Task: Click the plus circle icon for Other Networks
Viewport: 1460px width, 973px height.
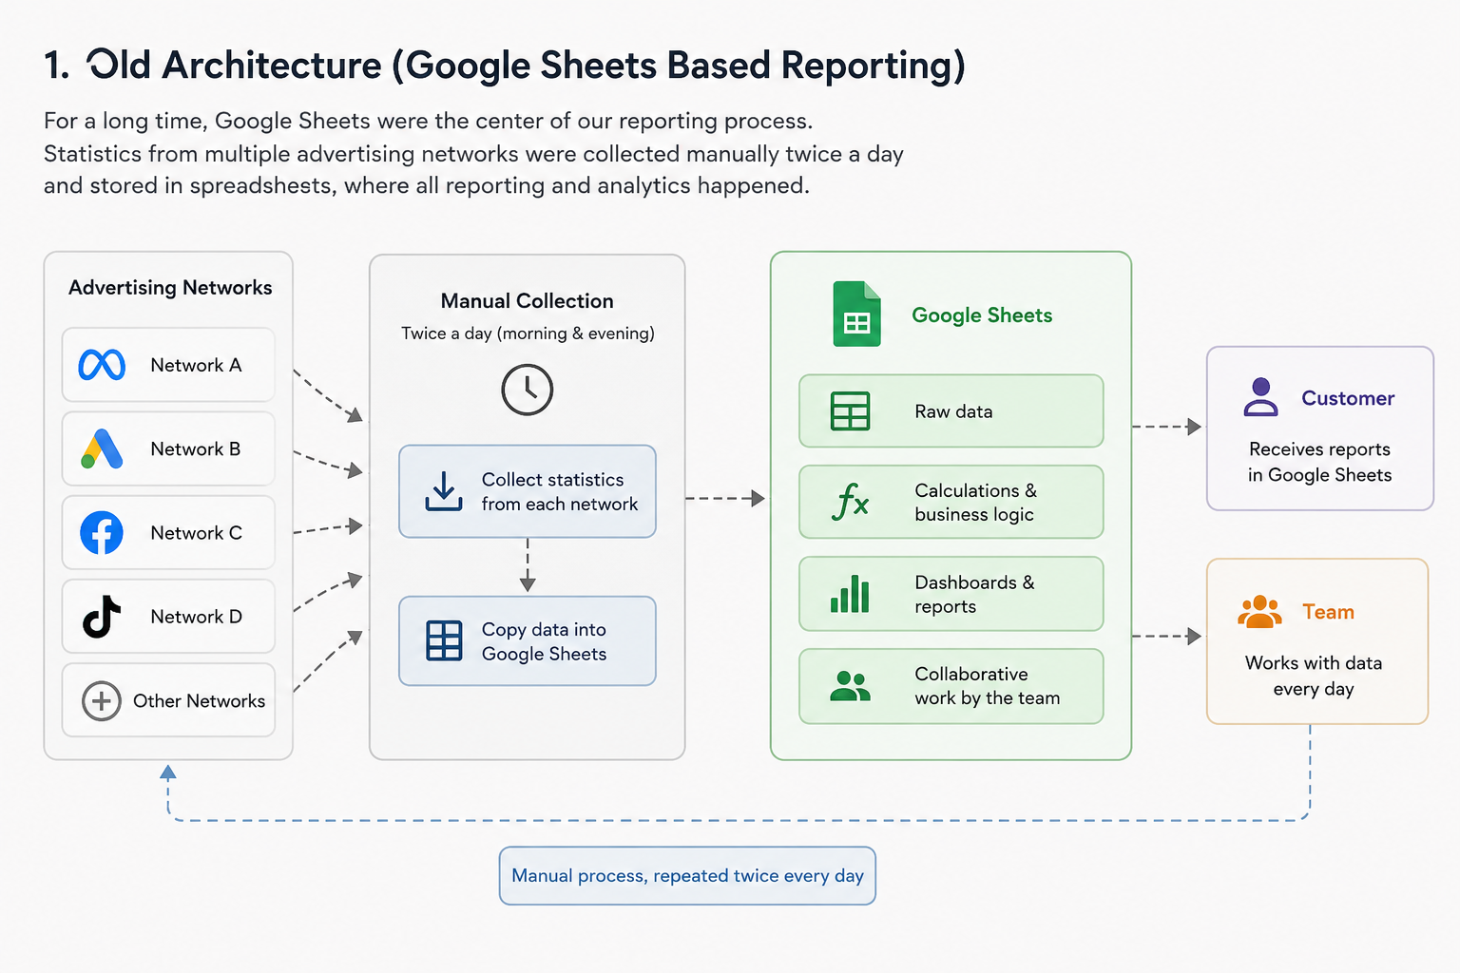Action: [102, 701]
